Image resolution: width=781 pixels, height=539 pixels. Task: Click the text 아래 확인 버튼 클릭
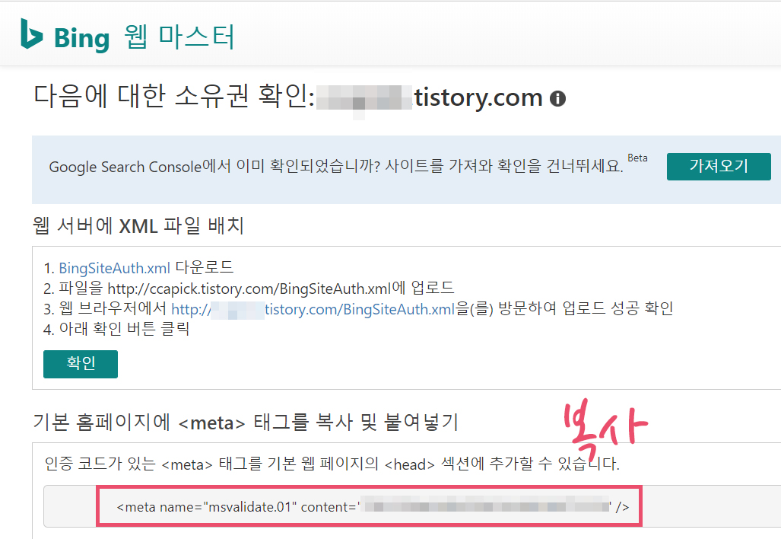pyautogui.click(x=124, y=329)
